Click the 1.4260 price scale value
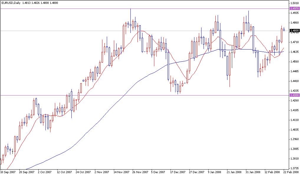This screenshot has width=300, height=174. click(295, 101)
